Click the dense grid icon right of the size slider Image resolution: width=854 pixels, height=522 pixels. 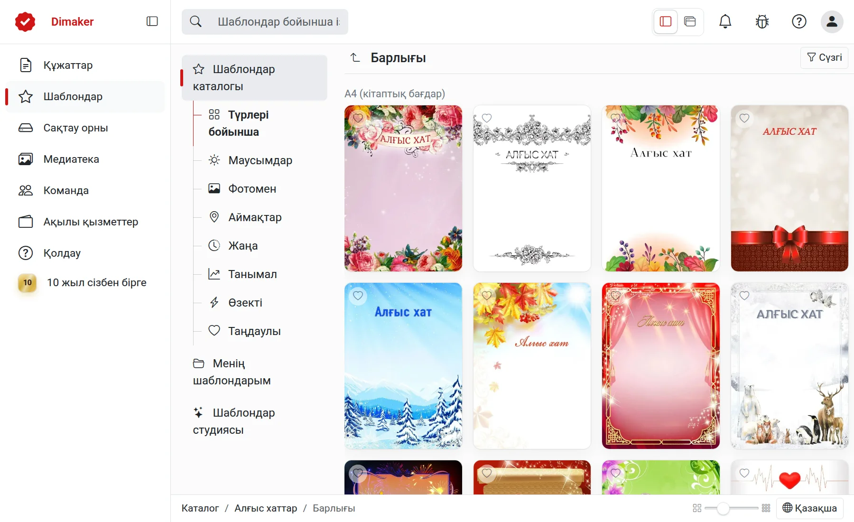[766, 508]
